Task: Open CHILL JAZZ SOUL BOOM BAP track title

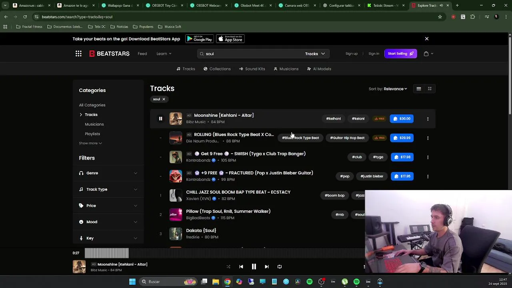Action: [238, 192]
